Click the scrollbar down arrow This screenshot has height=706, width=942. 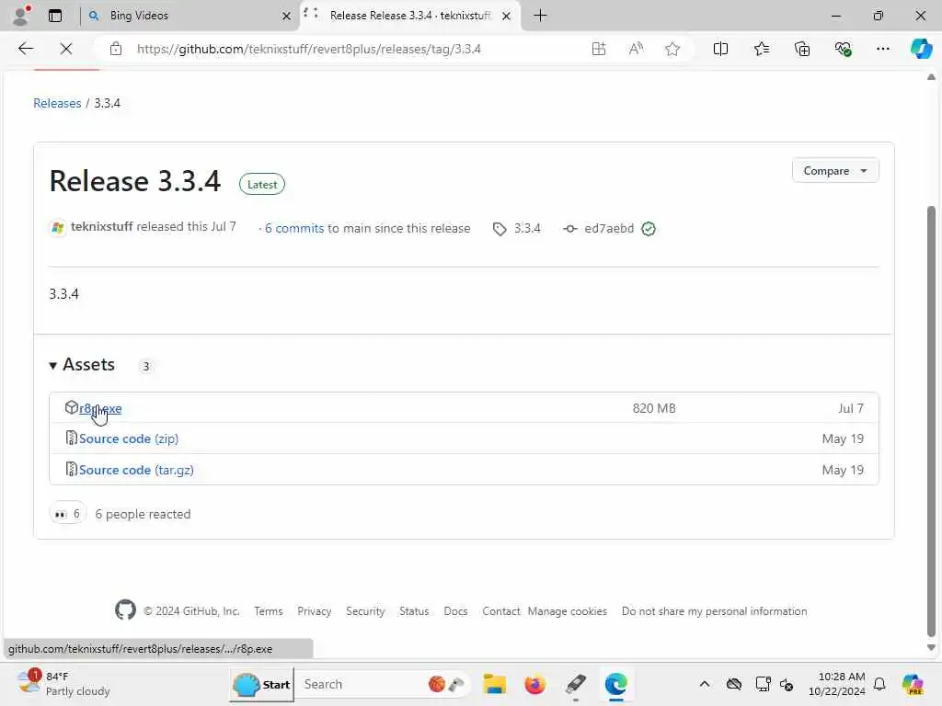click(931, 647)
